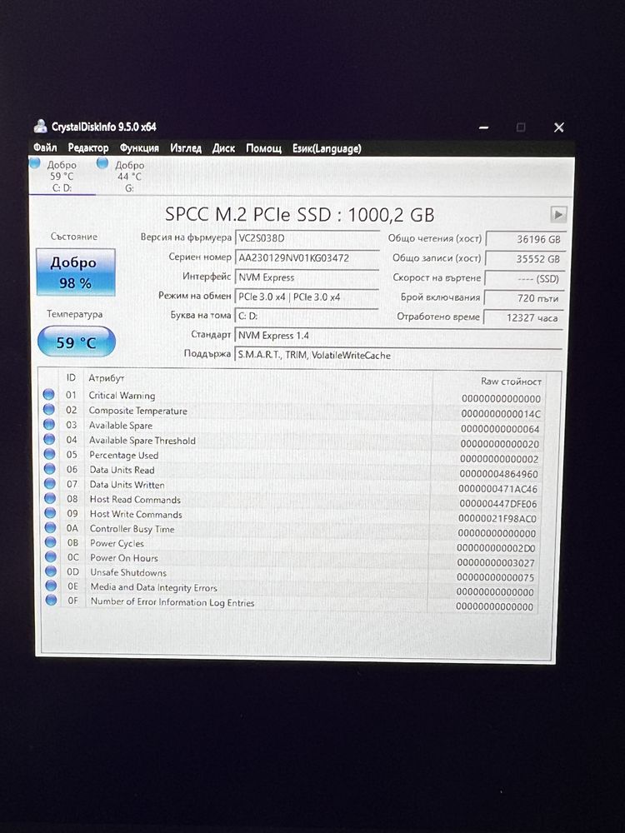Open the Диск menu
This screenshot has height=833, width=625.
tap(223, 148)
